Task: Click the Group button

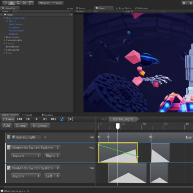Action: point(21,125)
